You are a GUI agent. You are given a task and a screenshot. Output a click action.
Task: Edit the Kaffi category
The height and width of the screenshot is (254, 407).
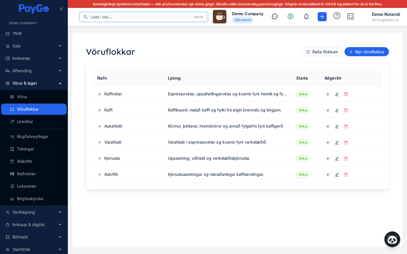point(337,110)
